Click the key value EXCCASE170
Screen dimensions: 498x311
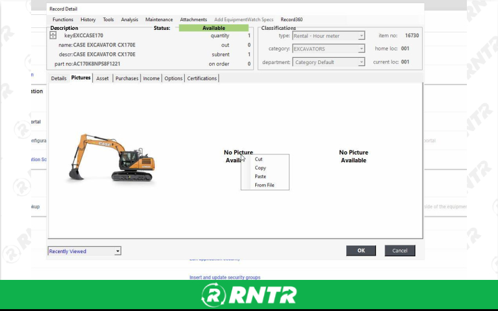click(88, 35)
